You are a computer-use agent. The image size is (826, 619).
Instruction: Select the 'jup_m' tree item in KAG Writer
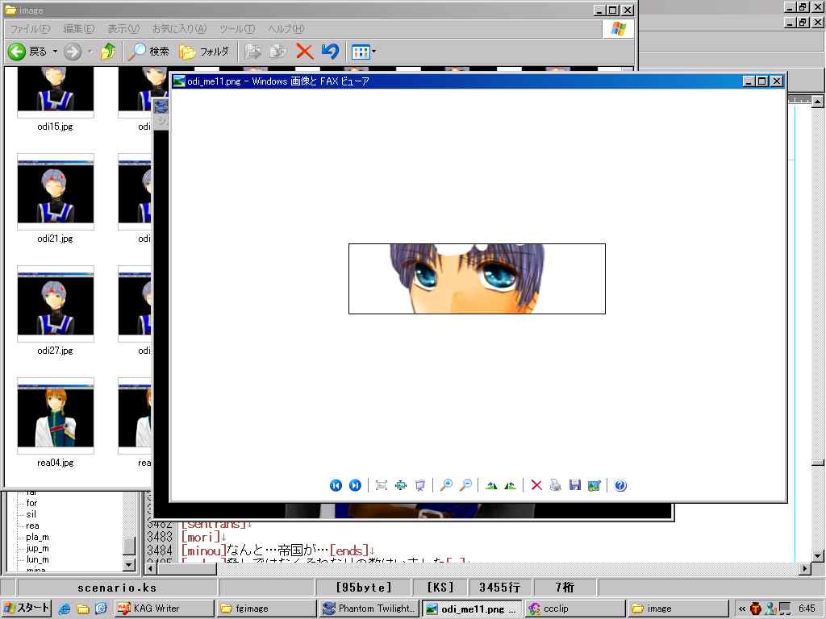(x=37, y=548)
